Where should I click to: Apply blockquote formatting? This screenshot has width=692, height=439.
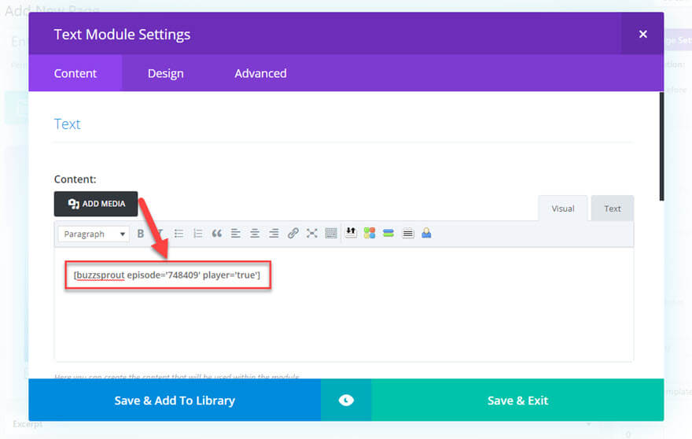pyautogui.click(x=217, y=234)
